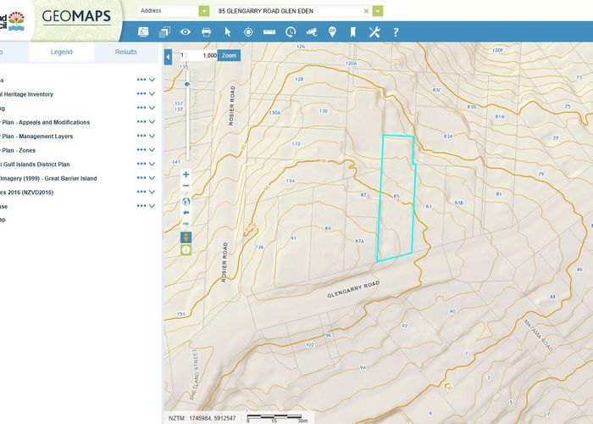Image resolution: width=593 pixels, height=424 pixels.
Task: Open the basemap gallery icon in toolbar
Action: 143,32
